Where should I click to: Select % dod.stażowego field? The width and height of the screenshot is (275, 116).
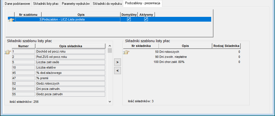pos(71,73)
